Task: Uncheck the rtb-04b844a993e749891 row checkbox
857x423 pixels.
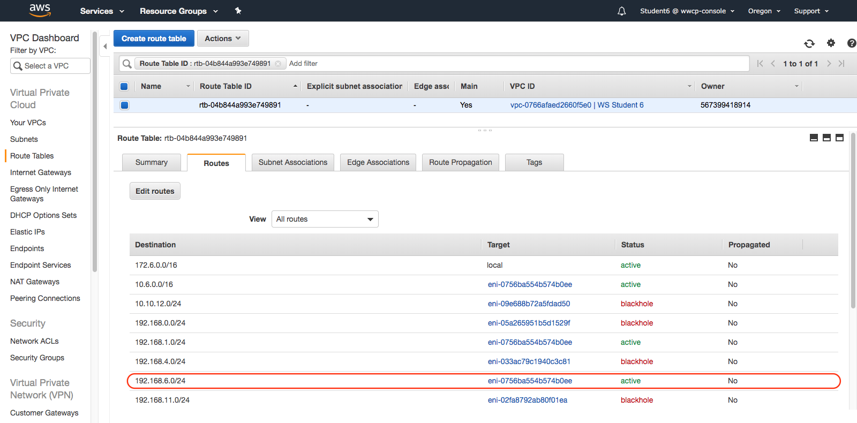Action: 124,105
